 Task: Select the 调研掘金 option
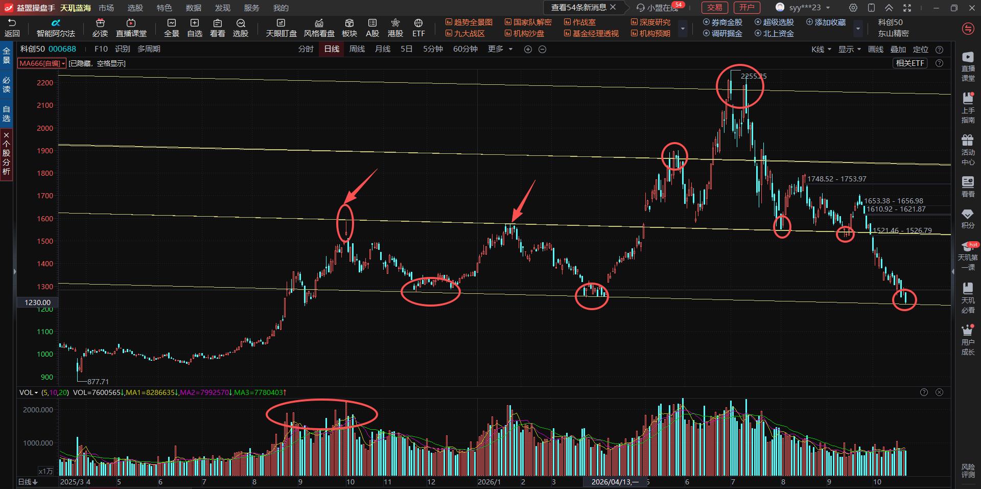(x=722, y=34)
